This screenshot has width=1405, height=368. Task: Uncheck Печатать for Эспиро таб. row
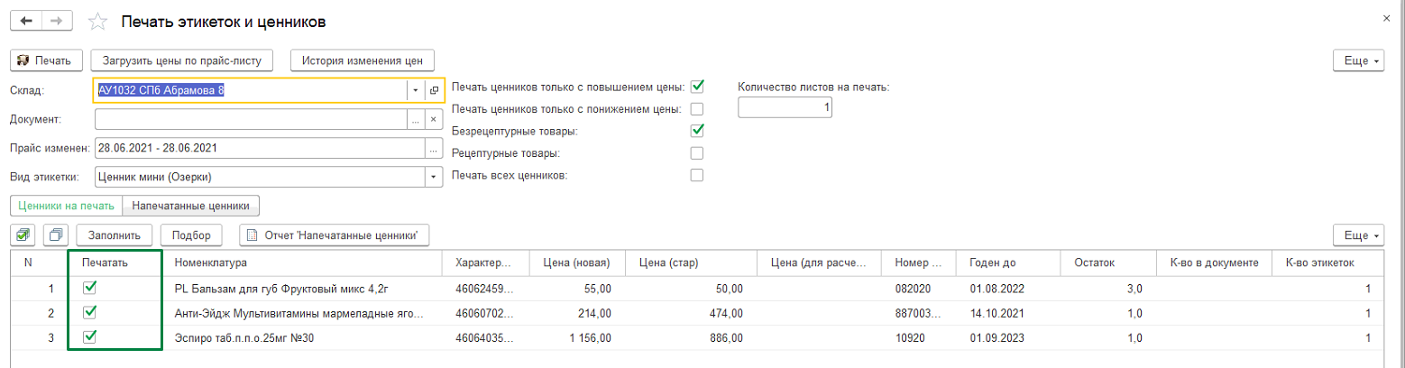(x=89, y=337)
